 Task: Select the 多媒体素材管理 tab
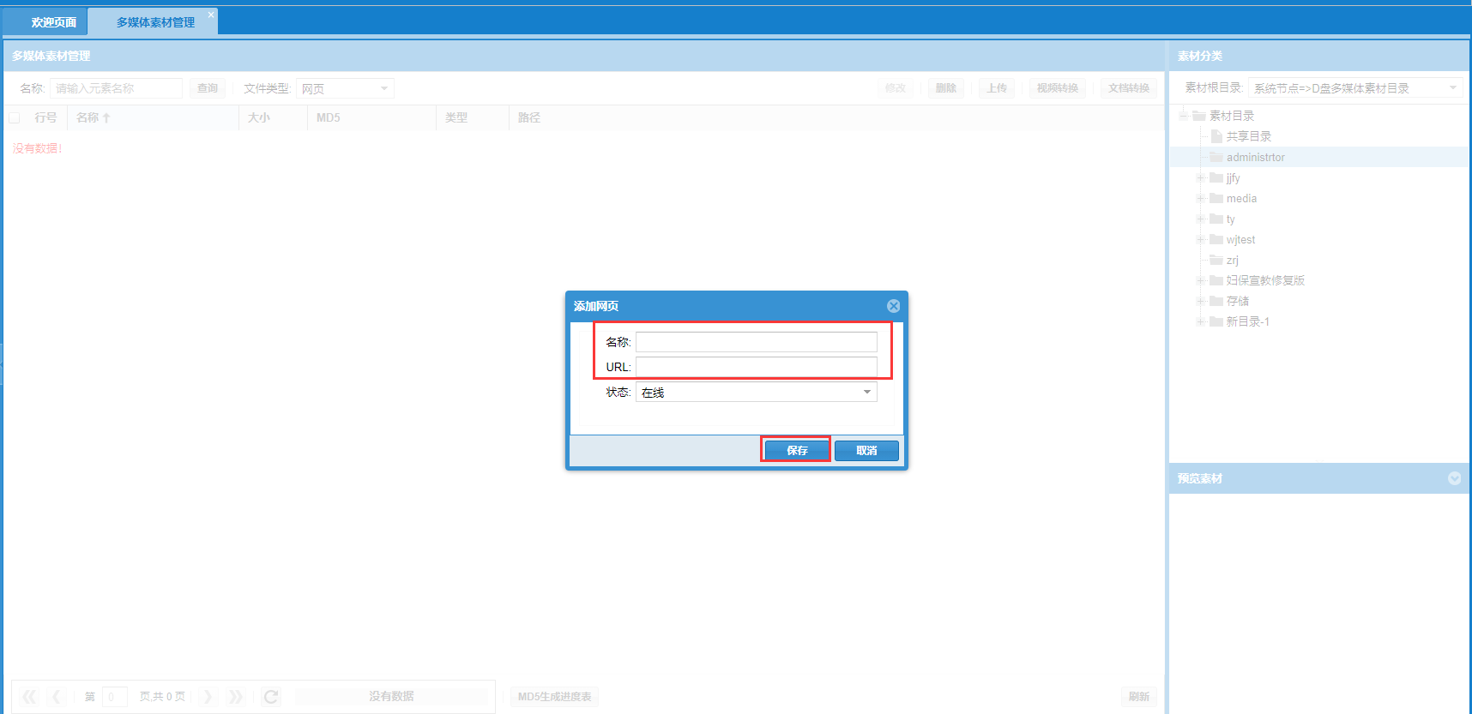[x=155, y=22]
